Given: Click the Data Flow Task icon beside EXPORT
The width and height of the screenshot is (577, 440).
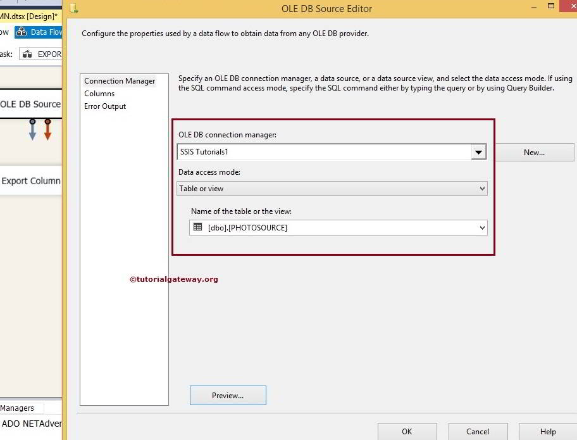Looking at the screenshot, I should pyautogui.click(x=28, y=54).
